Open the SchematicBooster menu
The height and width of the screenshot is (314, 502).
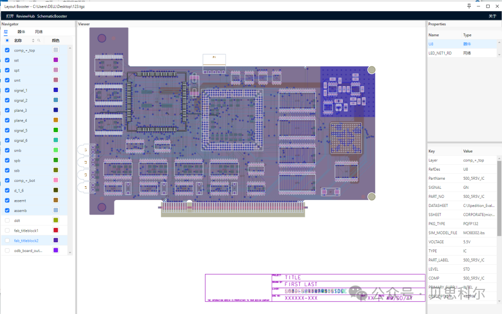click(x=51, y=16)
